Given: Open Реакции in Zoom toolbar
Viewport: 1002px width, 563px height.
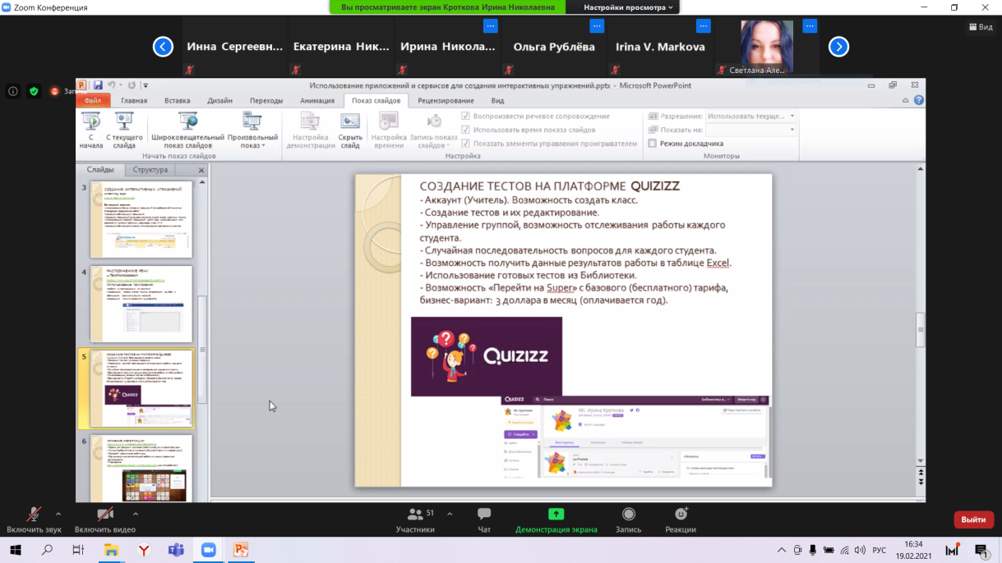Looking at the screenshot, I should click(x=681, y=520).
